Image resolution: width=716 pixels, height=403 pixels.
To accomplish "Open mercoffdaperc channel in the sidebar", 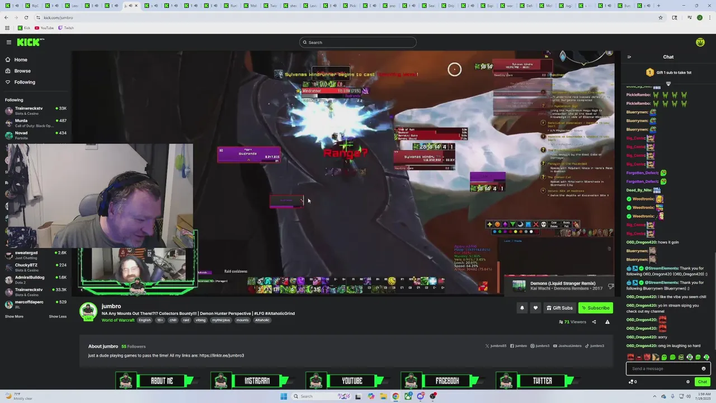I will point(36,304).
